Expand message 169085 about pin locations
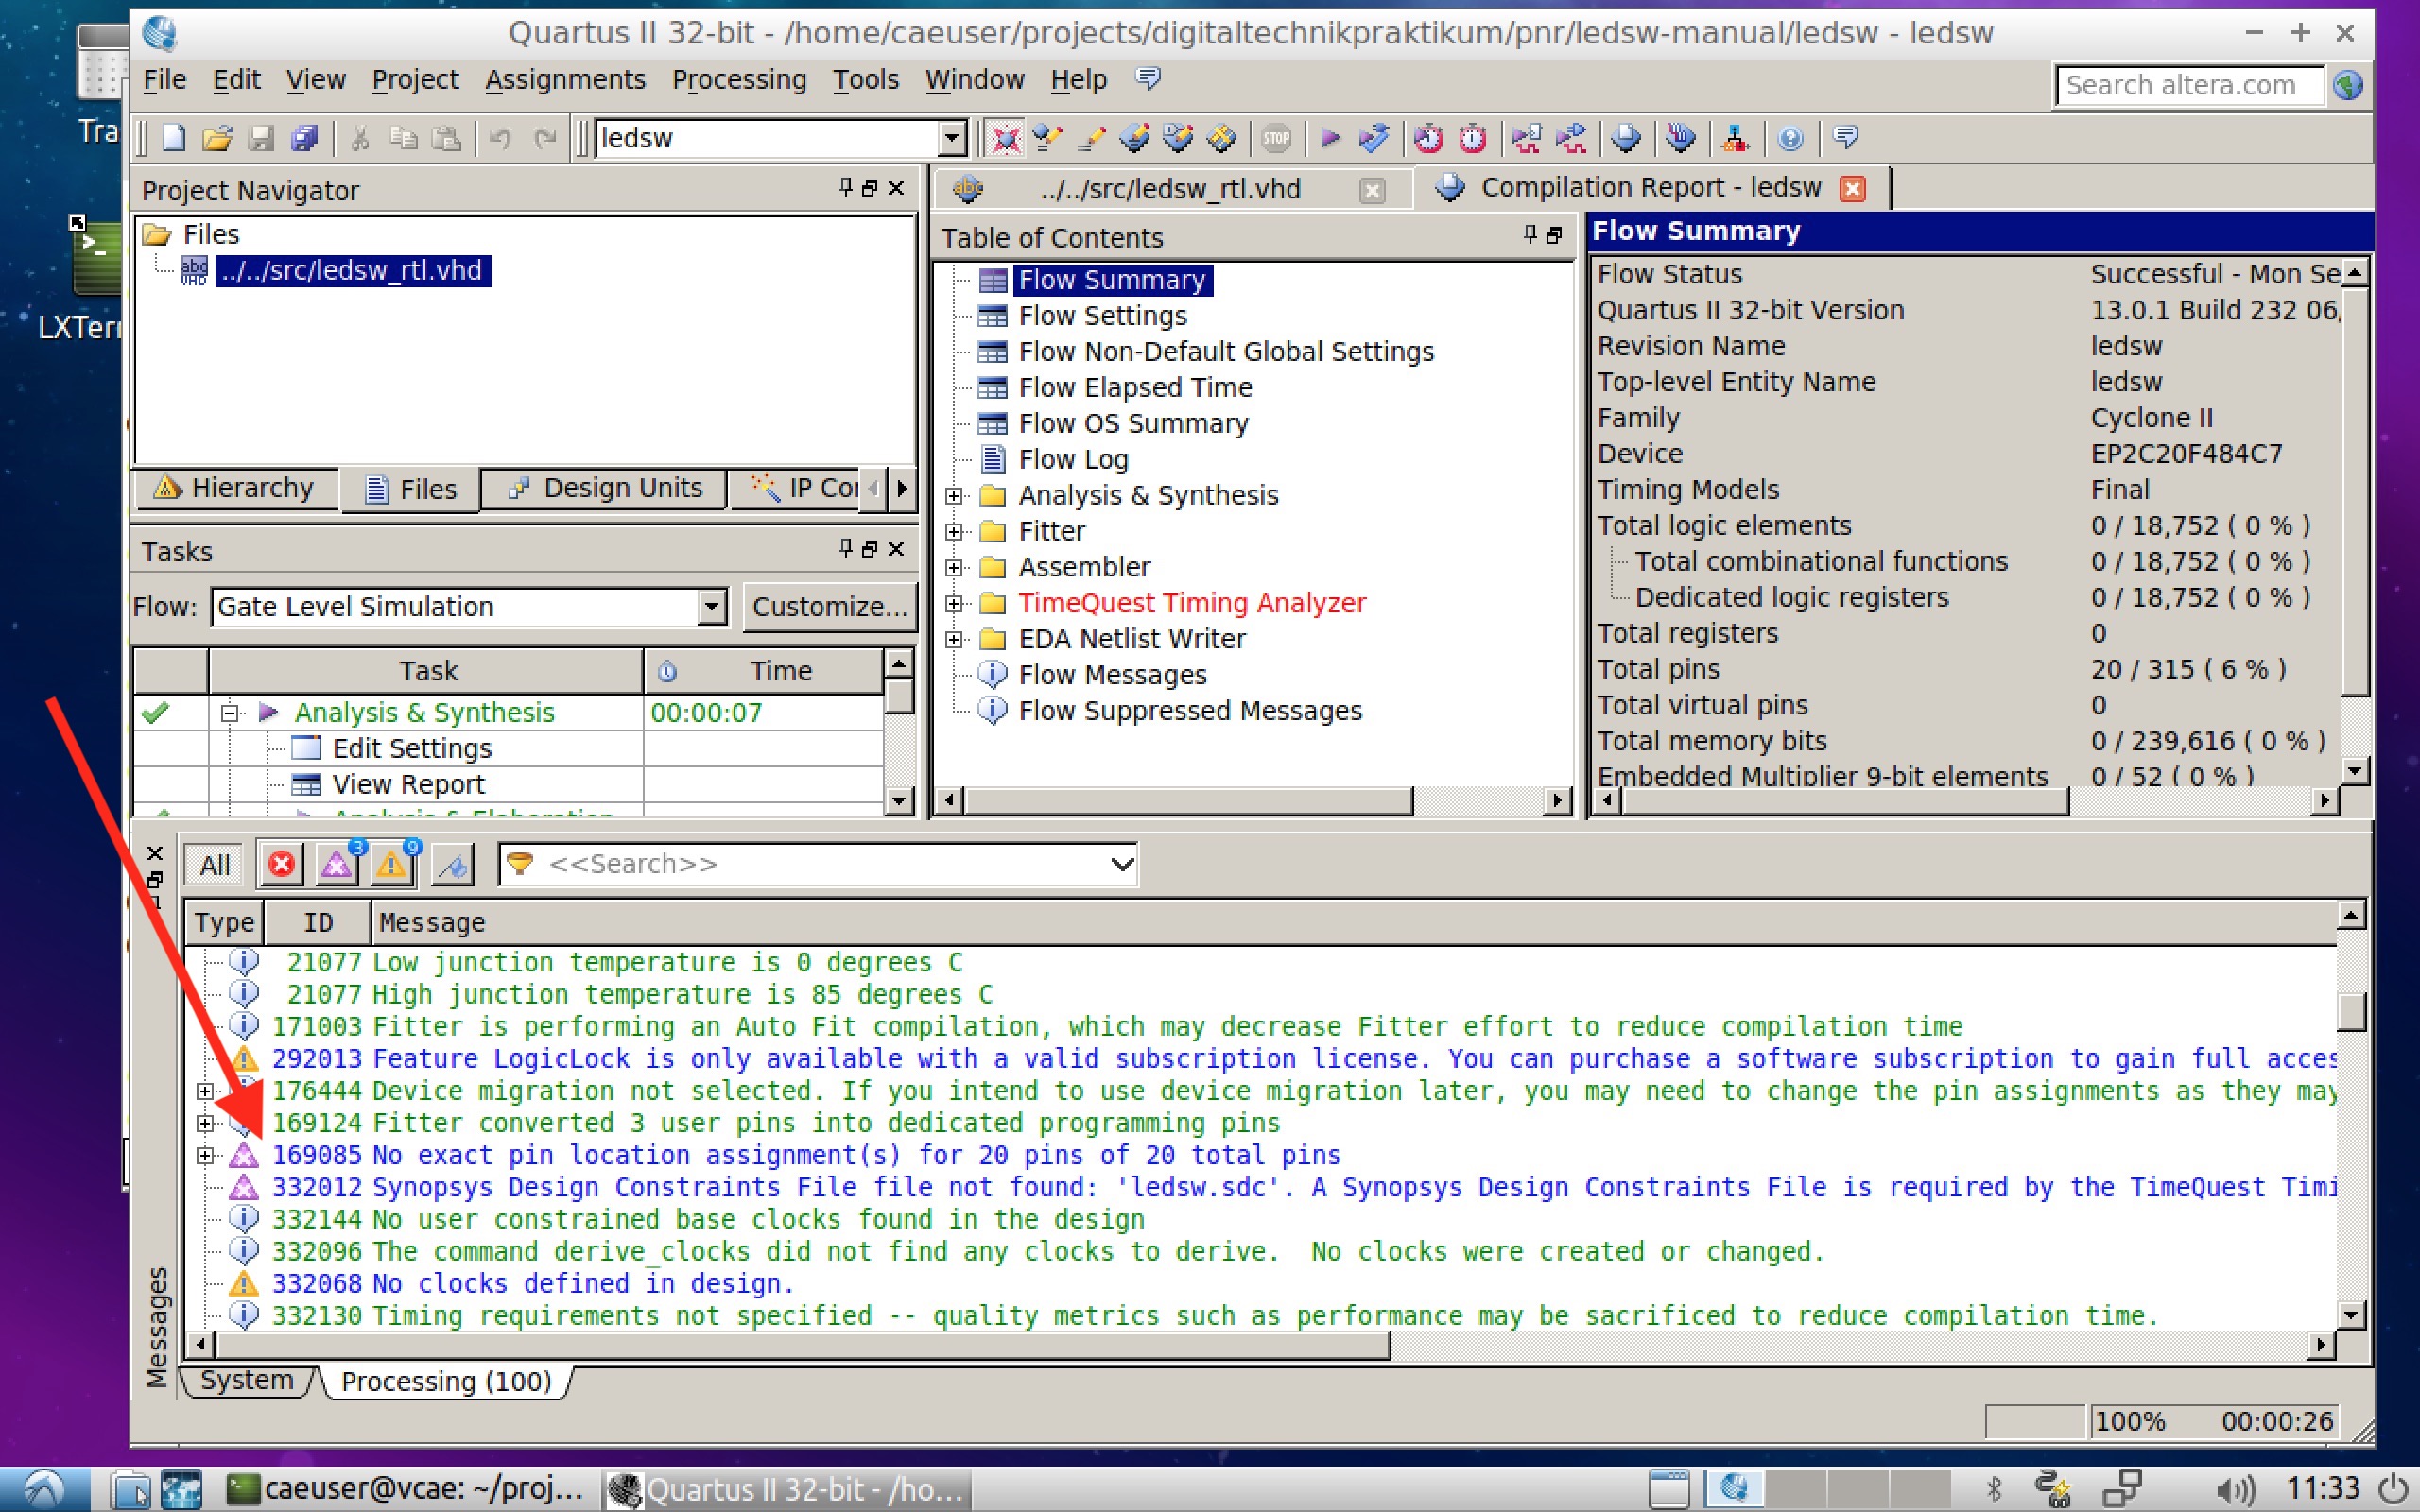2420x1512 pixels. click(x=205, y=1155)
